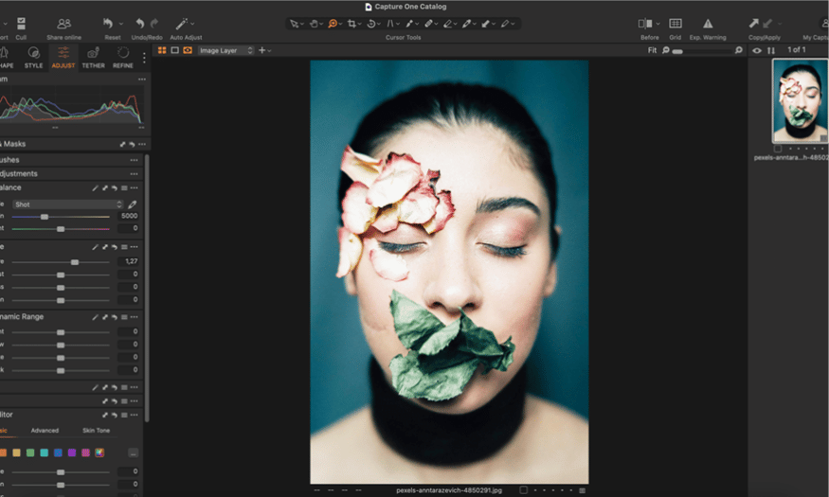This screenshot has height=497, width=829.
Task: Undo the last action
Action: click(x=139, y=24)
